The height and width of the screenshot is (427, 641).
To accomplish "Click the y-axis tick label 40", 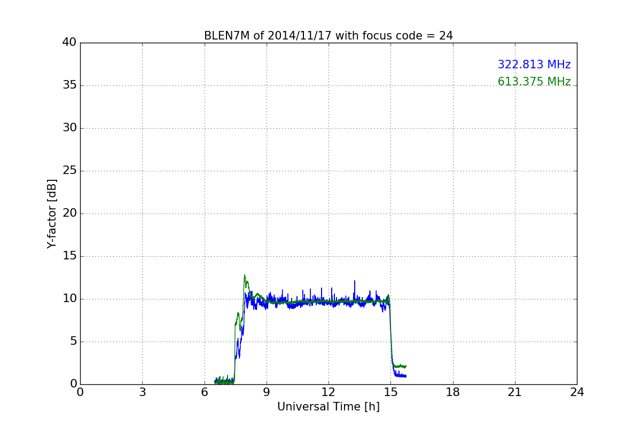I will pyautogui.click(x=69, y=43).
